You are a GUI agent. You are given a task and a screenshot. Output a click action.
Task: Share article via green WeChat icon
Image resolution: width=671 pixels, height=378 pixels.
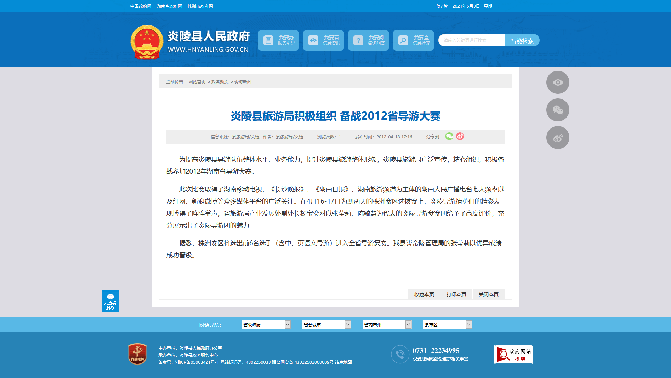point(449,137)
